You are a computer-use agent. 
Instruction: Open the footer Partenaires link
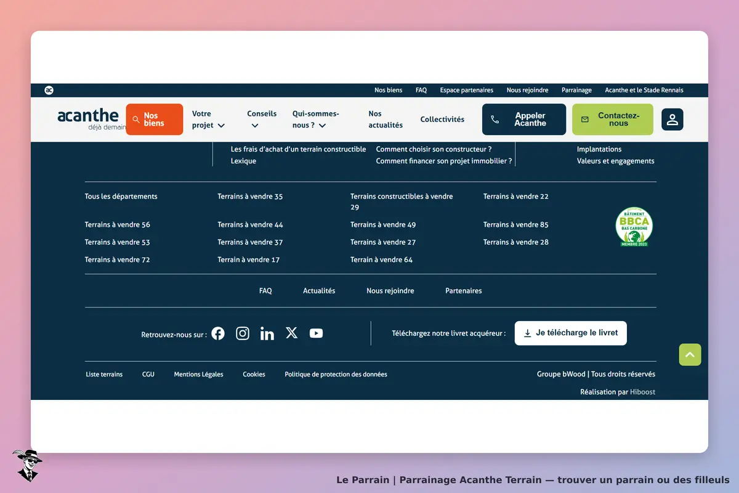point(464,291)
